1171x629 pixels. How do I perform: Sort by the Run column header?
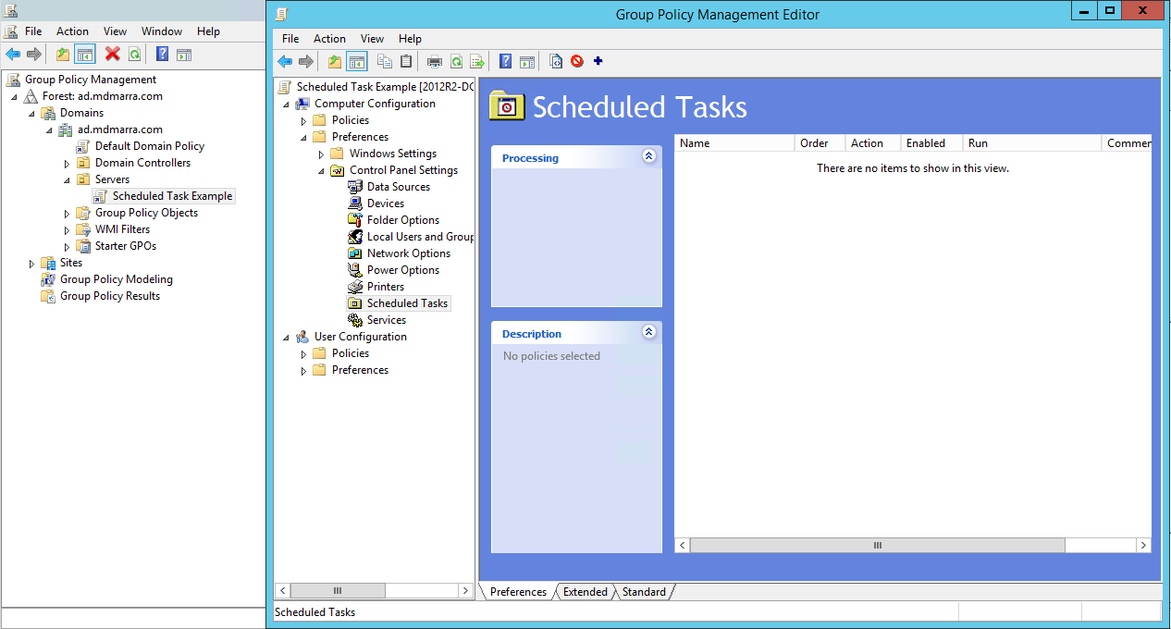tap(1032, 143)
